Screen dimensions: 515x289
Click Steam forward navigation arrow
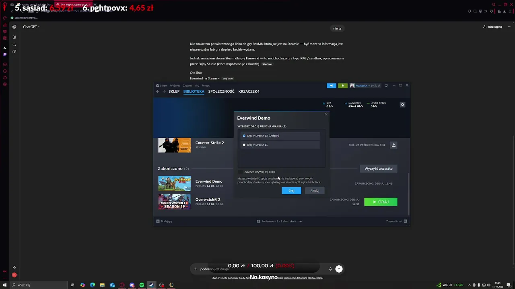pyautogui.click(x=164, y=92)
